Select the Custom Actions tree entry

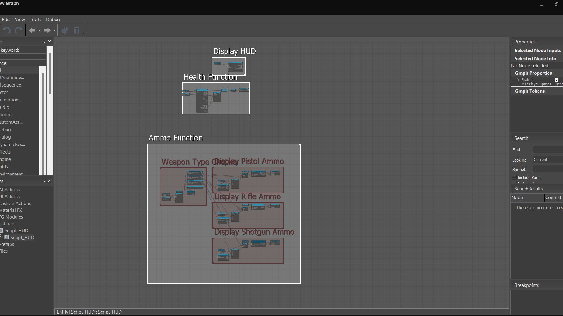(15, 203)
